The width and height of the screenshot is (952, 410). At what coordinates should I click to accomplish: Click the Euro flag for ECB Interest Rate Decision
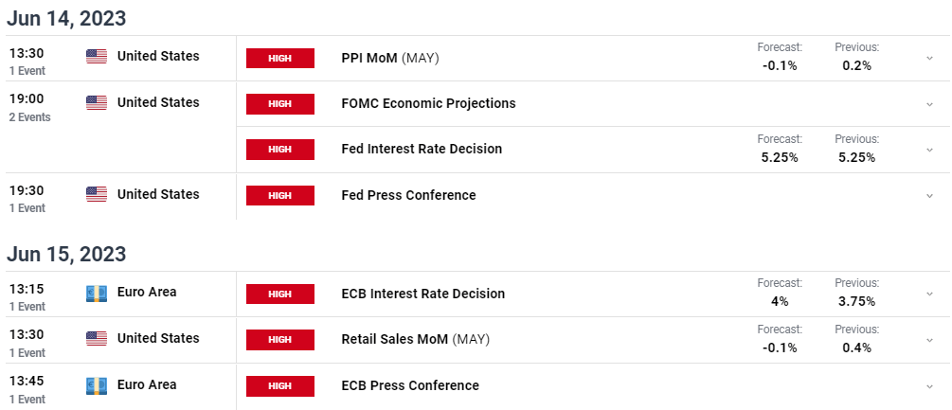click(x=97, y=294)
